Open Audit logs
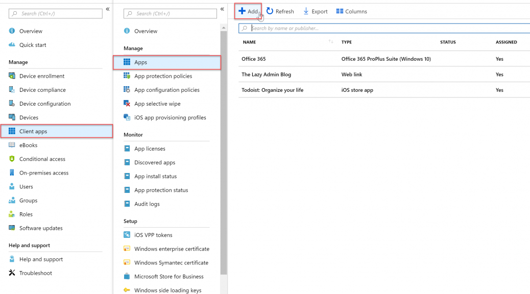The image size is (530, 294). 147,204
